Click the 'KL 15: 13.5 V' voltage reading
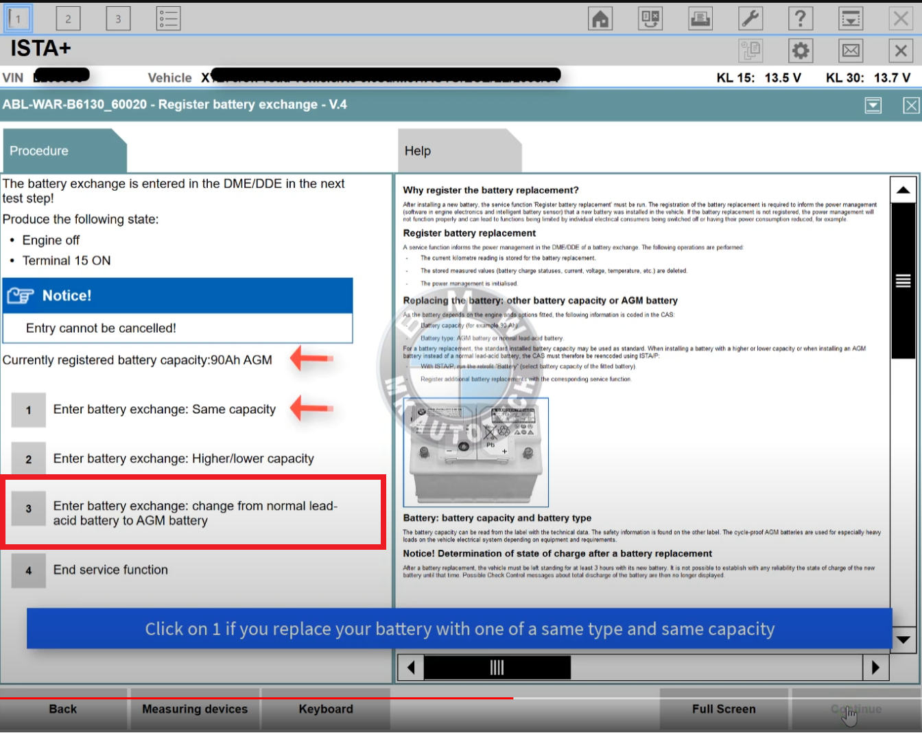 point(759,78)
